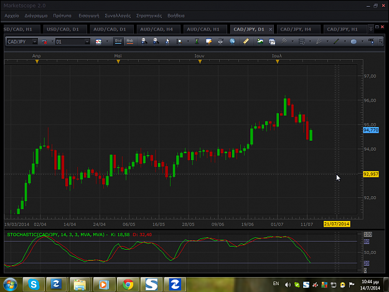
Task: Select the pitchfork drawing tool
Action: (x=284, y=41)
